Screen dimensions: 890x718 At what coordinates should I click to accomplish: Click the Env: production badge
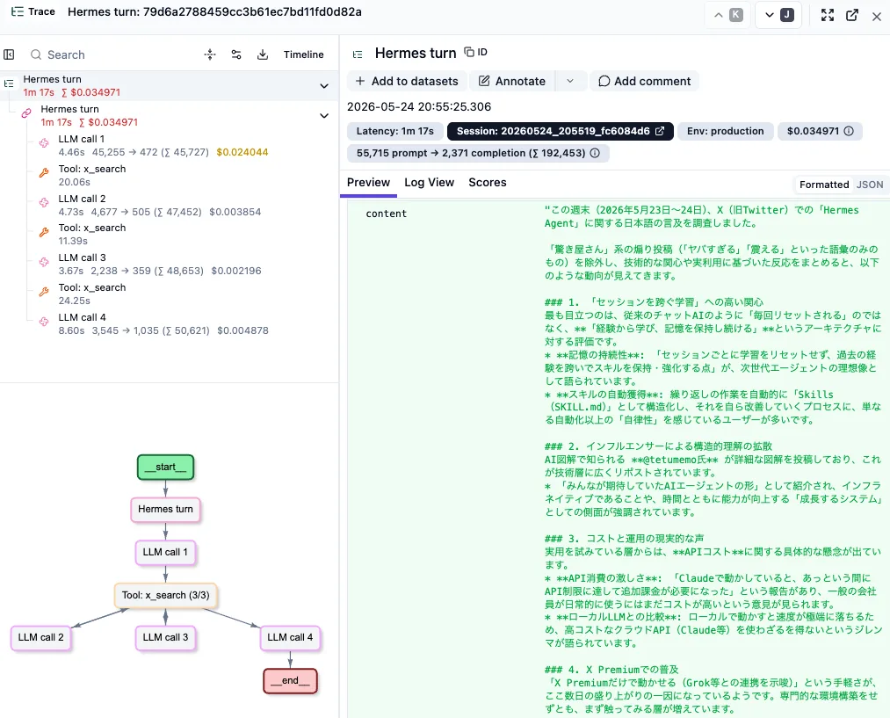point(726,131)
